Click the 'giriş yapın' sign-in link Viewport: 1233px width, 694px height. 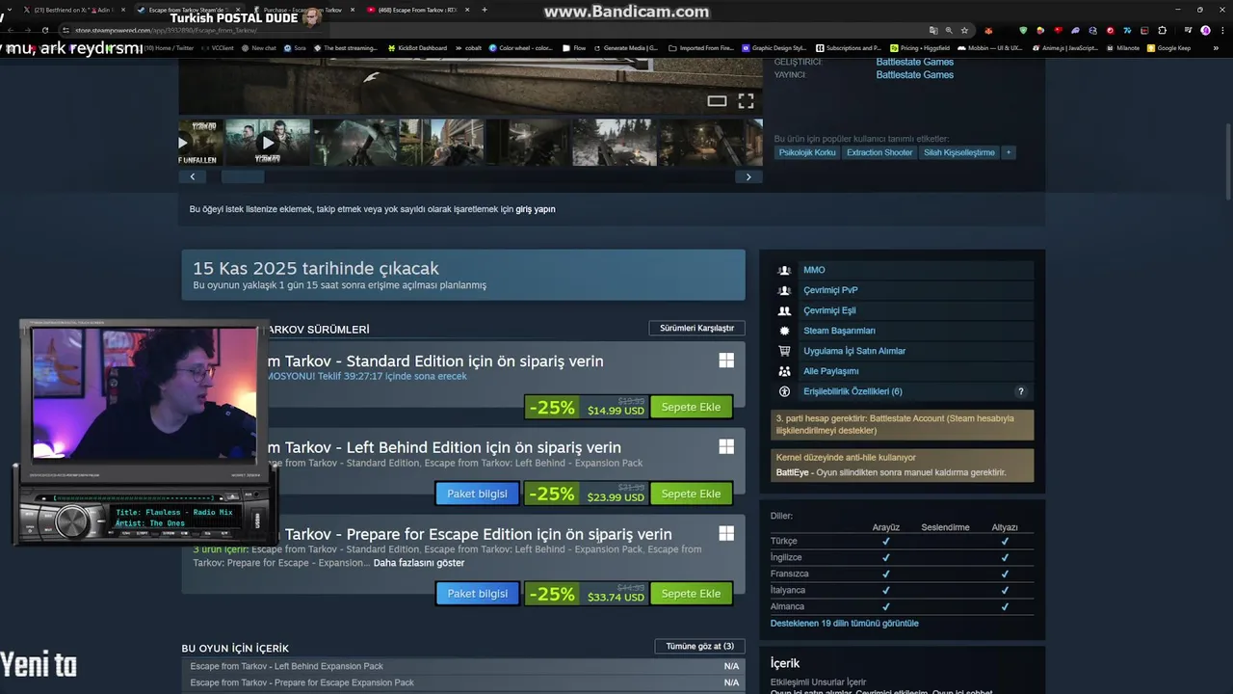coord(536,209)
